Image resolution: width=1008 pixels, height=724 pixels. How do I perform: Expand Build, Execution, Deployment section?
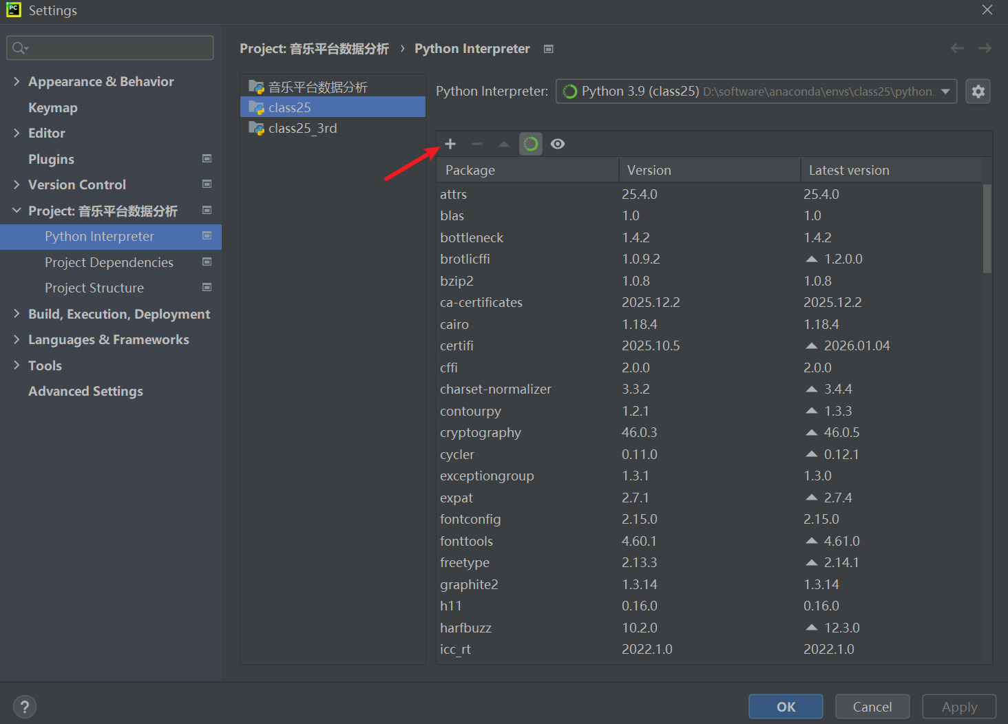tap(17, 314)
